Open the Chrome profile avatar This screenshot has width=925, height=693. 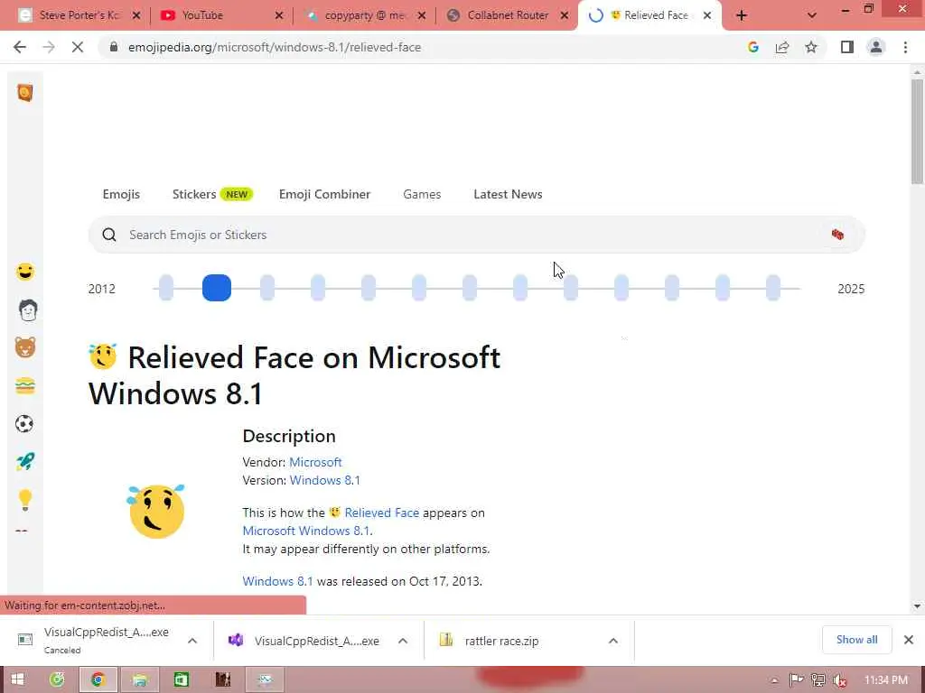876,47
